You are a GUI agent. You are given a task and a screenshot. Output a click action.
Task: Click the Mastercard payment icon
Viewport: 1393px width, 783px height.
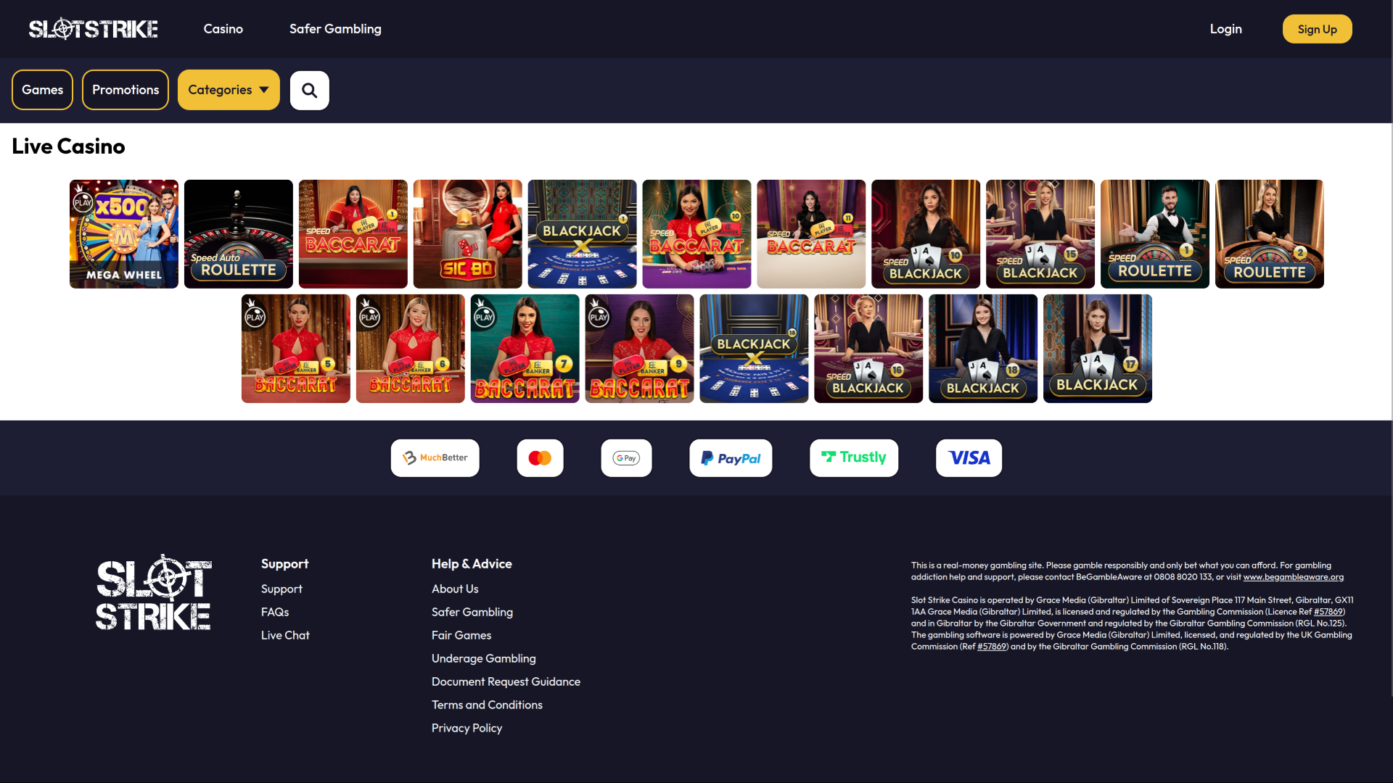(x=540, y=457)
